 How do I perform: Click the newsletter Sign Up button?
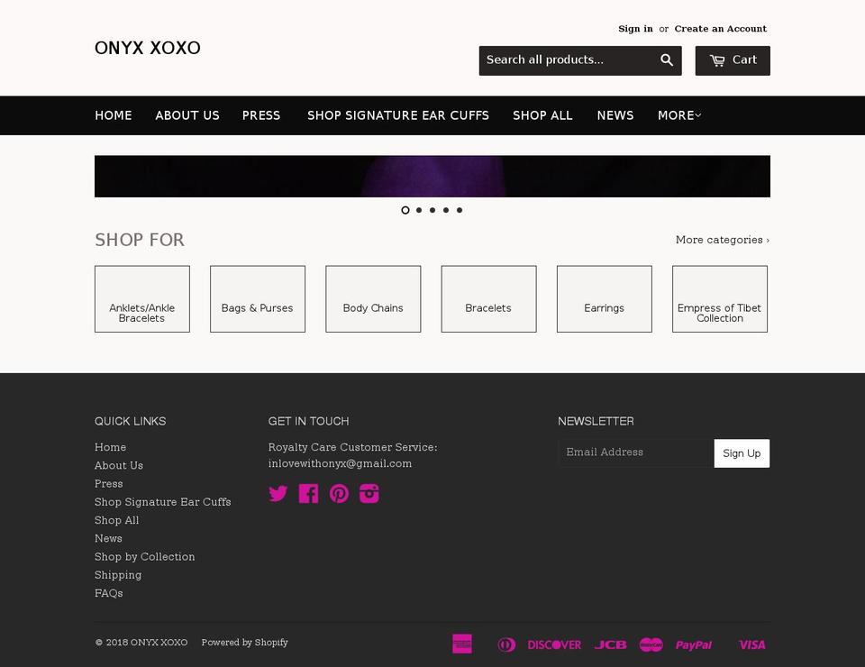pyautogui.click(x=742, y=453)
